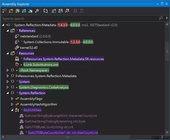Select System.Diagnostics.CodeAnalysis namespace
Image resolution: width=170 pixels, height=140 pixels.
click(44, 87)
